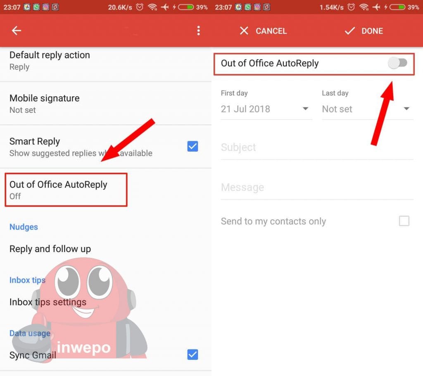Tap the First day label

click(x=234, y=93)
